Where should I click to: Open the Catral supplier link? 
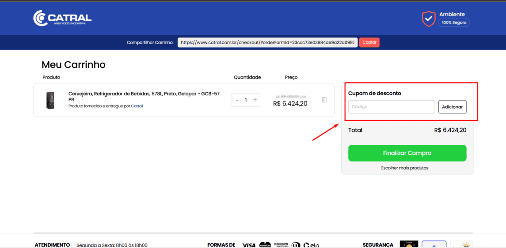[137, 106]
